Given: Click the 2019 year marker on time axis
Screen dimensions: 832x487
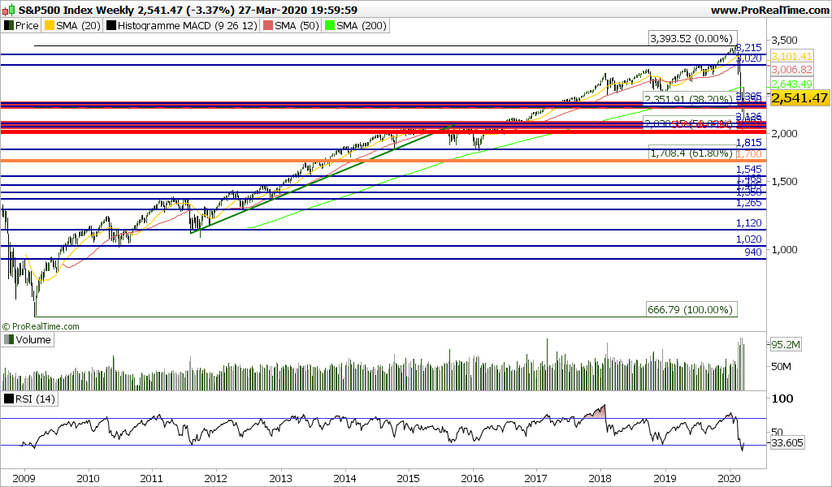Looking at the screenshot, I should click(x=665, y=479).
